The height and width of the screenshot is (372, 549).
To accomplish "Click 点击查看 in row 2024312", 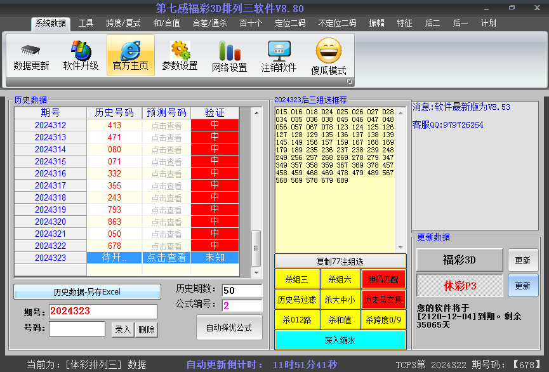I will click(x=166, y=126).
